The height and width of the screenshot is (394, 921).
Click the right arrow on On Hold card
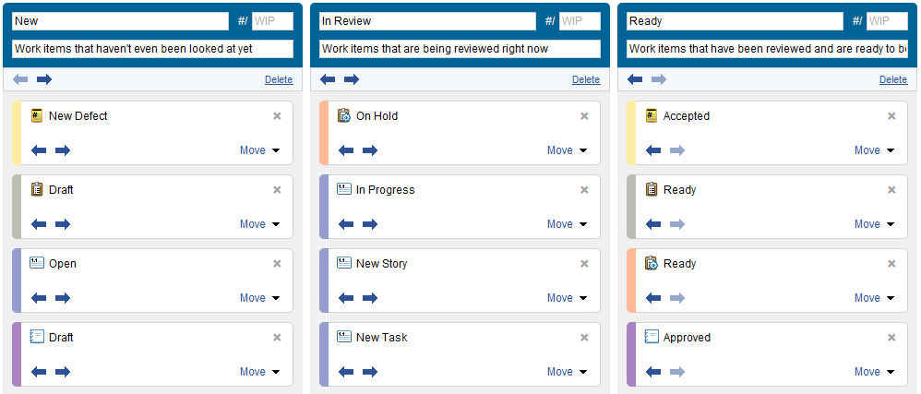[x=370, y=150]
